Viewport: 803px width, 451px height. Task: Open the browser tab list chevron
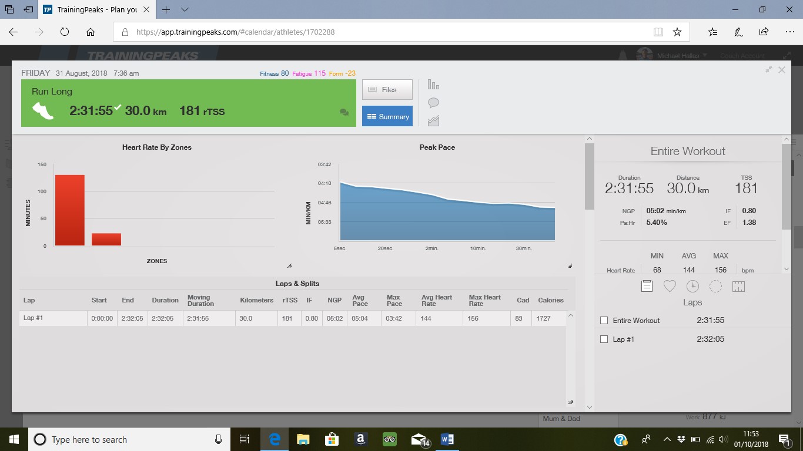(x=185, y=10)
